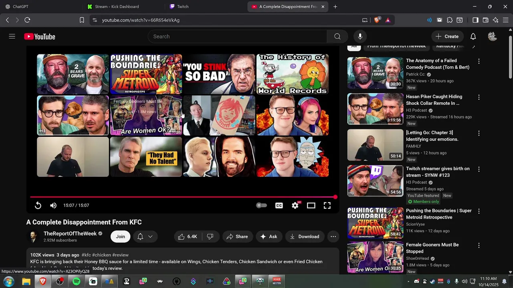Open sidebar thumbnail for 2 Bears 1 Grave video
The height and width of the screenshot is (288, 513).
coord(375,73)
